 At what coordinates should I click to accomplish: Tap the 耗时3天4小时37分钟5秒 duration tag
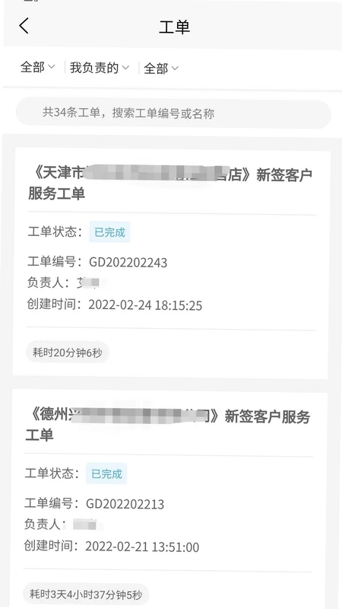pos(86,594)
